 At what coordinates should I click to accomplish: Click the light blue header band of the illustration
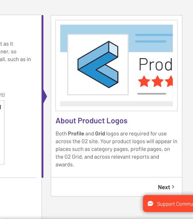point(117,29)
